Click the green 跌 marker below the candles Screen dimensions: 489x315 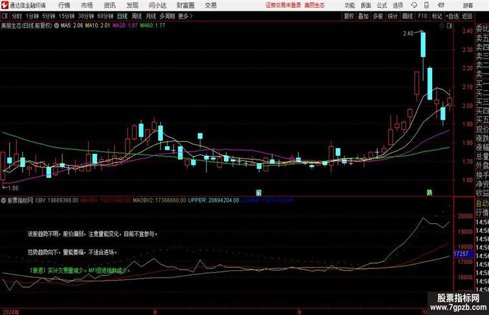(429, 193)
